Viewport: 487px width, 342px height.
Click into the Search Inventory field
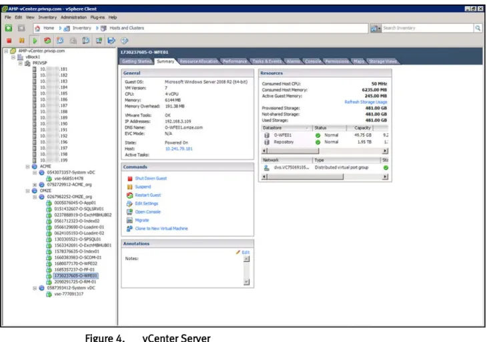coord(428,28)
